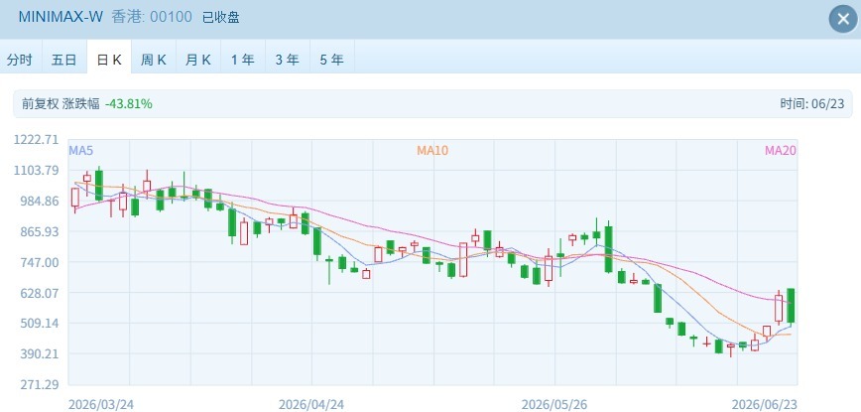Screen dimensions: 861x412
Task: Click the 2026/05/26 date label
Action: pos(554,405)
